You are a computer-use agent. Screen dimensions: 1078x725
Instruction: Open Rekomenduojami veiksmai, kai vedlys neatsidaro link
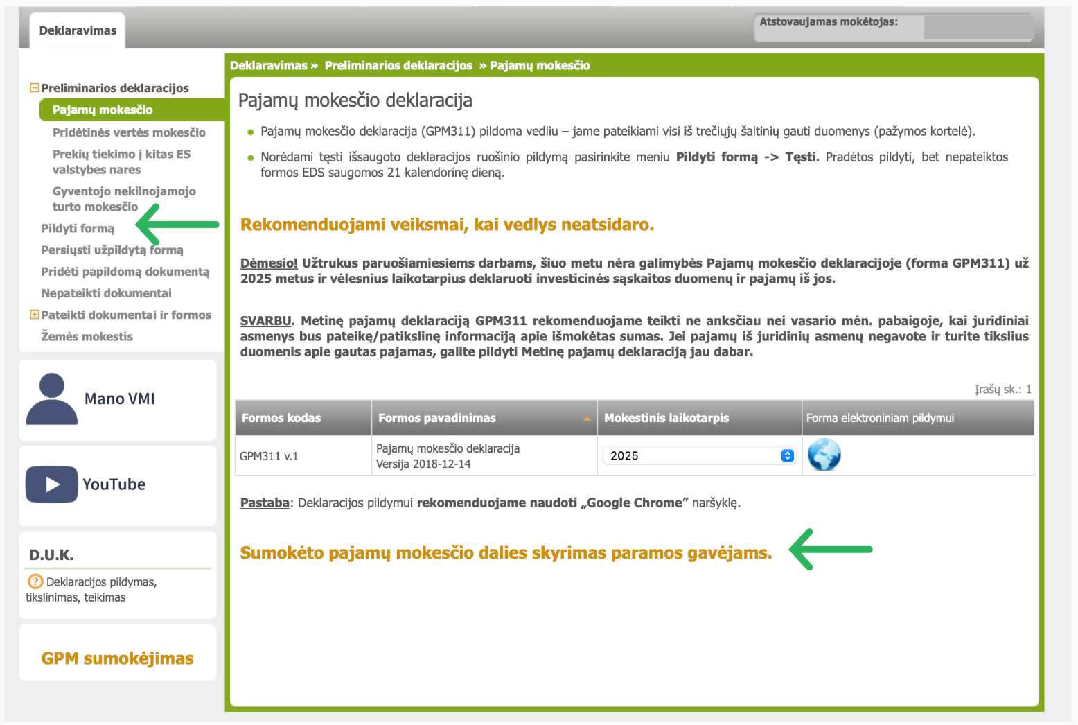(447, 225)
